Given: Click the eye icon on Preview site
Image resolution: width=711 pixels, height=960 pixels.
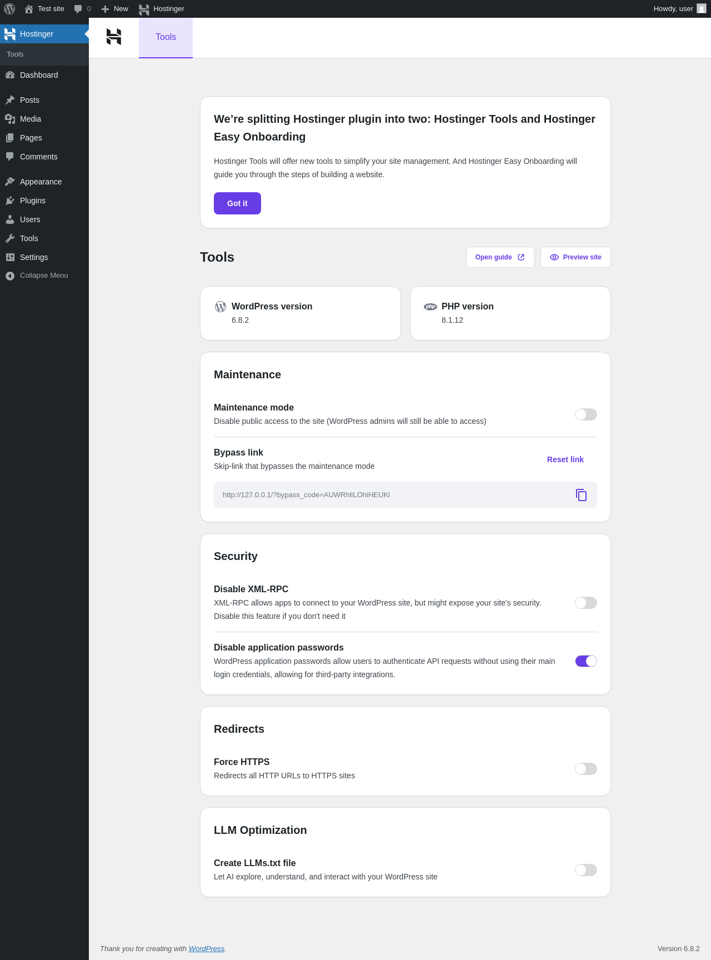Looking at the screenshot, I should click(554, 257).
